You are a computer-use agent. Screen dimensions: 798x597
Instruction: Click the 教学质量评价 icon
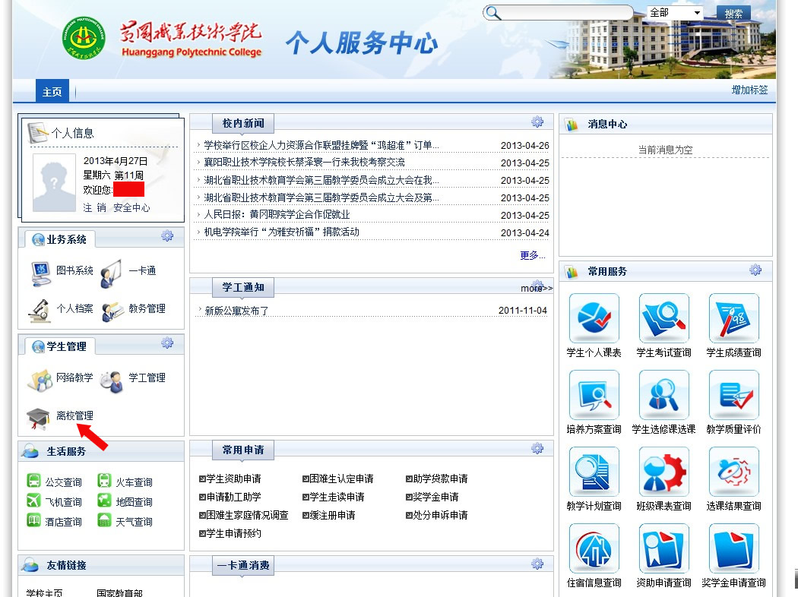pyautogui.click(x=733, y=396)
